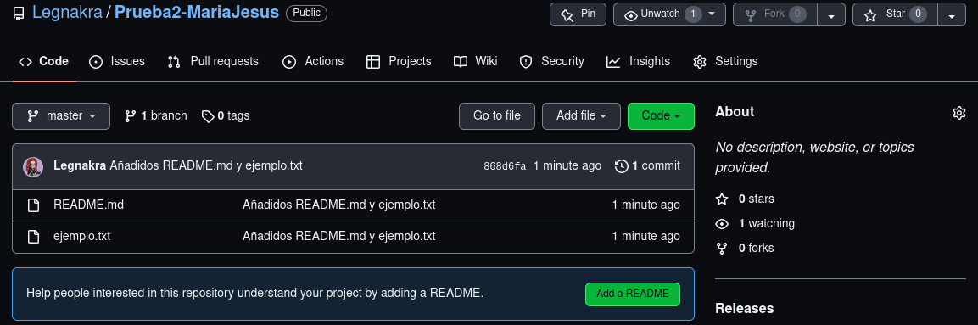
Task: Expand the dropdown arrow next to Fork
Action: 831,15
